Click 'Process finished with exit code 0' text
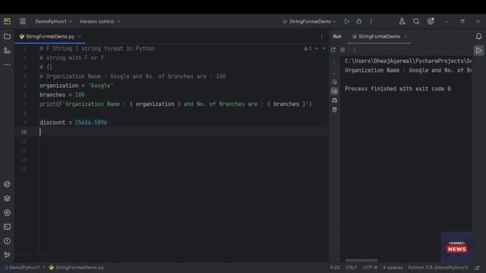Screen dimensions: 486x273 pos(398,89)
